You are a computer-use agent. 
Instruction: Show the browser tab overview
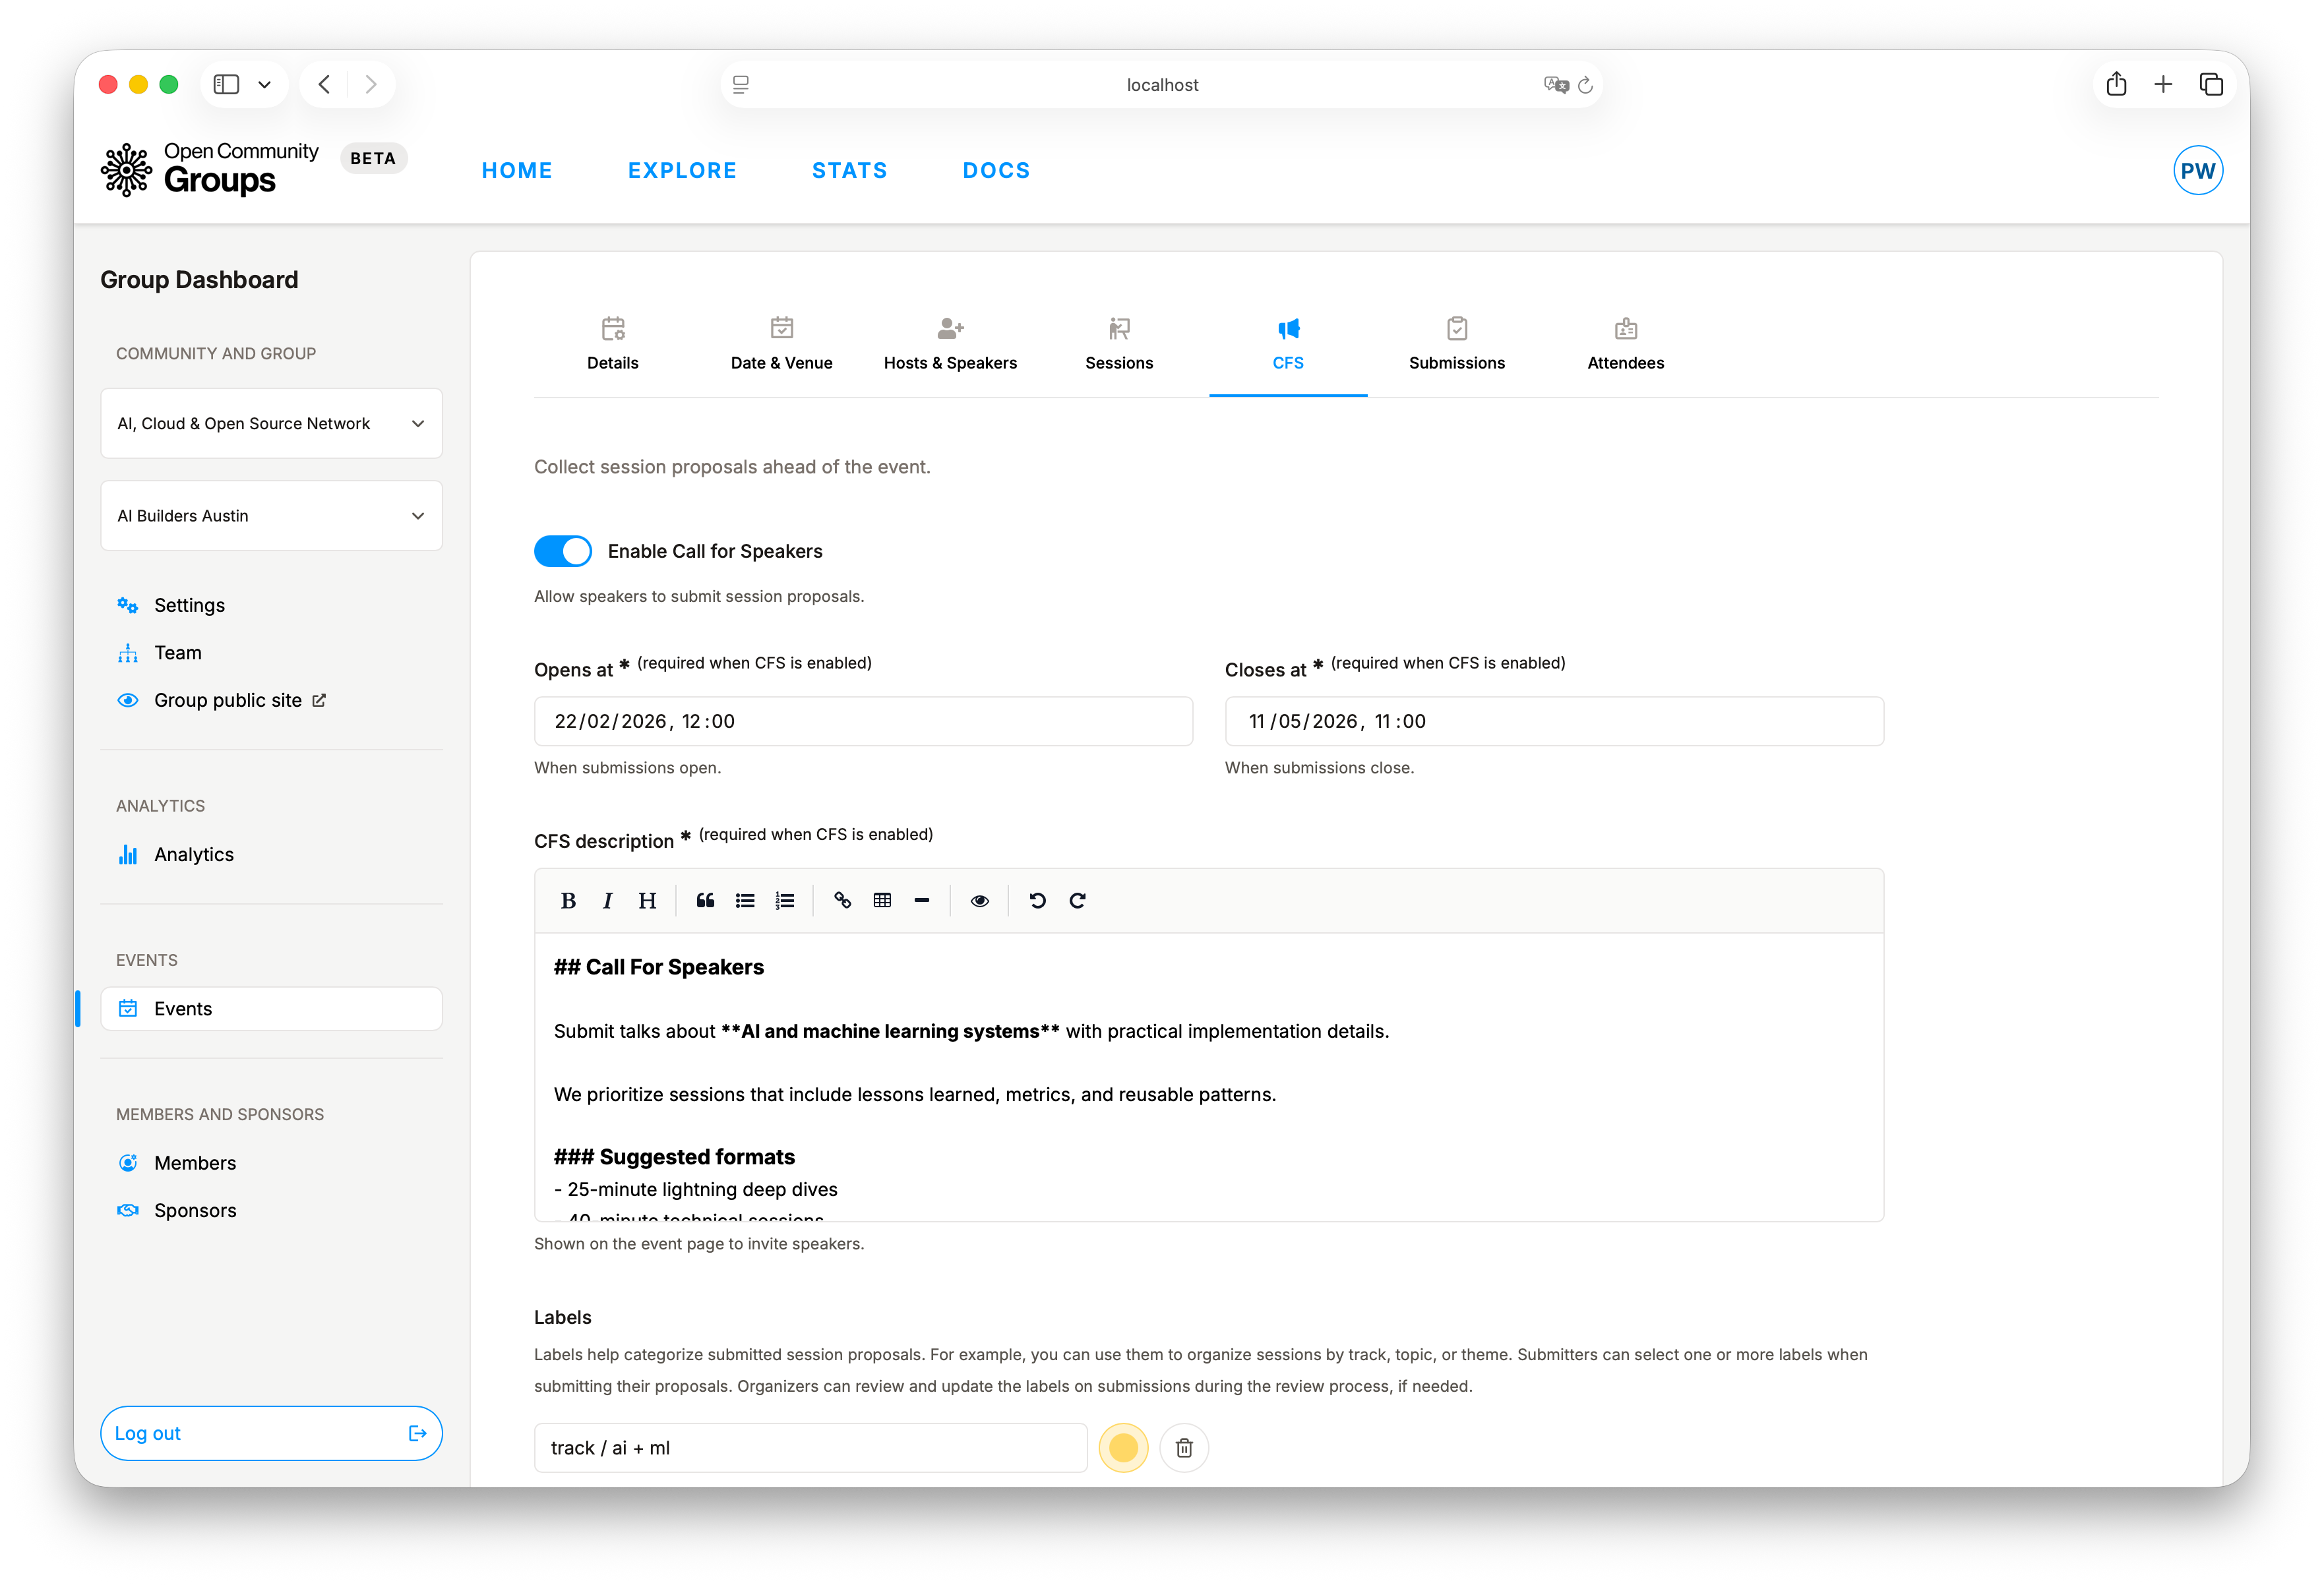(2211, 84)
